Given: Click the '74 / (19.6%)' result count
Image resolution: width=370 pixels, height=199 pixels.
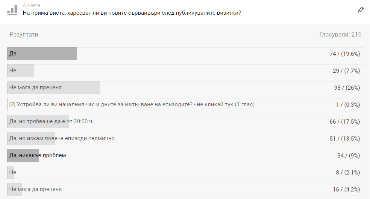Looking at the screenshot, I should 344,54.
